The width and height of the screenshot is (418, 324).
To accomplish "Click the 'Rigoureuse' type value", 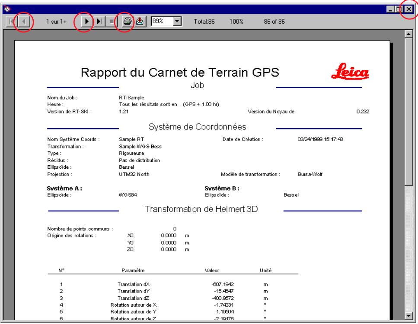I will click(131, 153).
